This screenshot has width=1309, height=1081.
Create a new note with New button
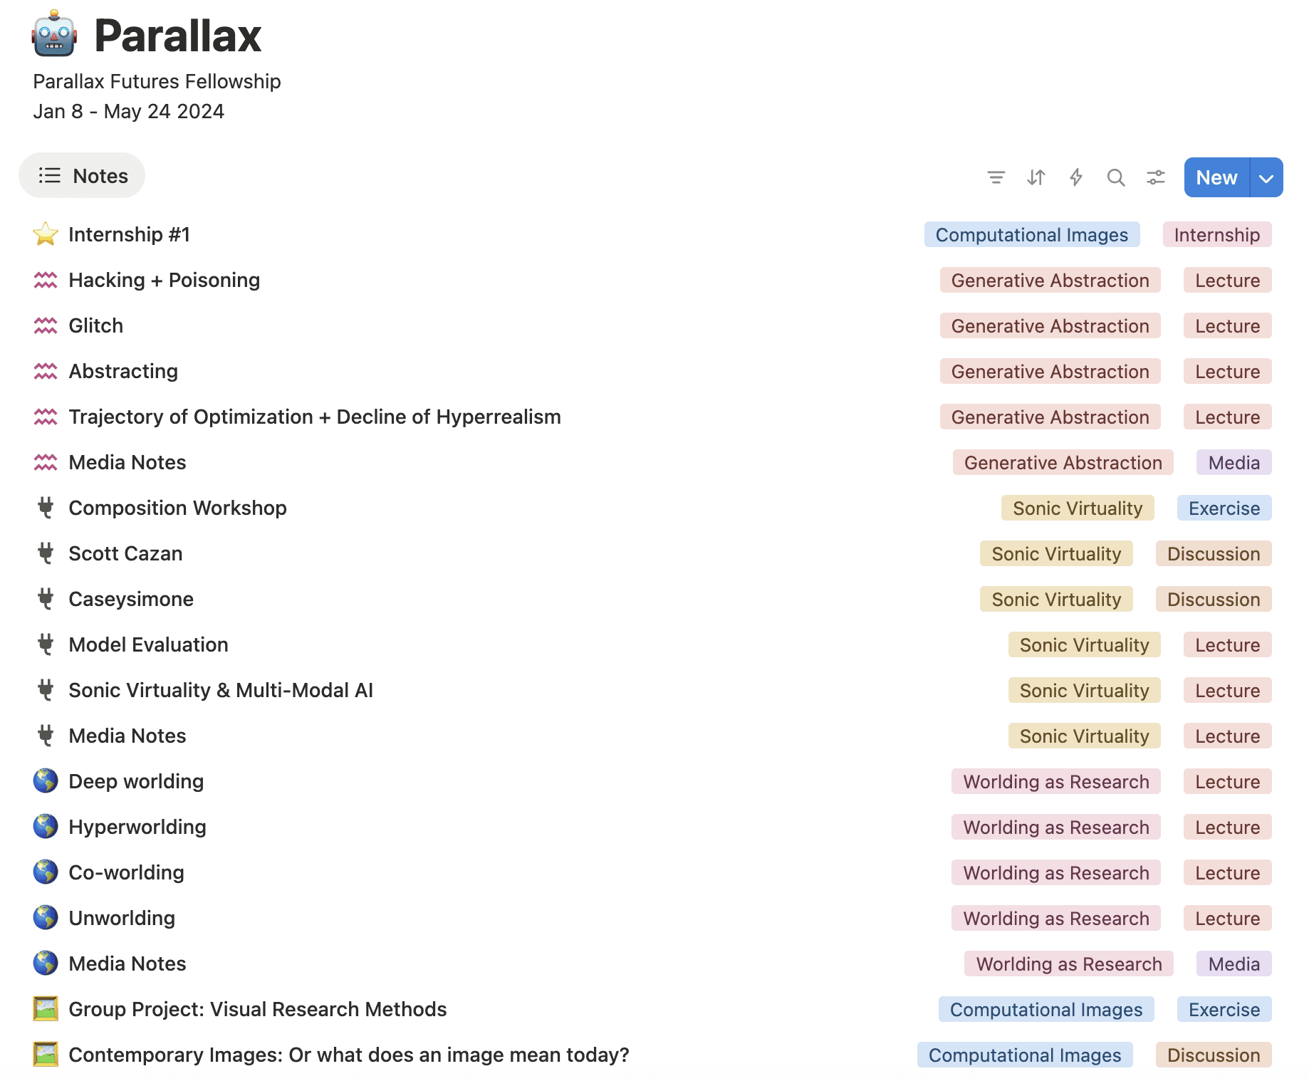tap(1216, 177)
